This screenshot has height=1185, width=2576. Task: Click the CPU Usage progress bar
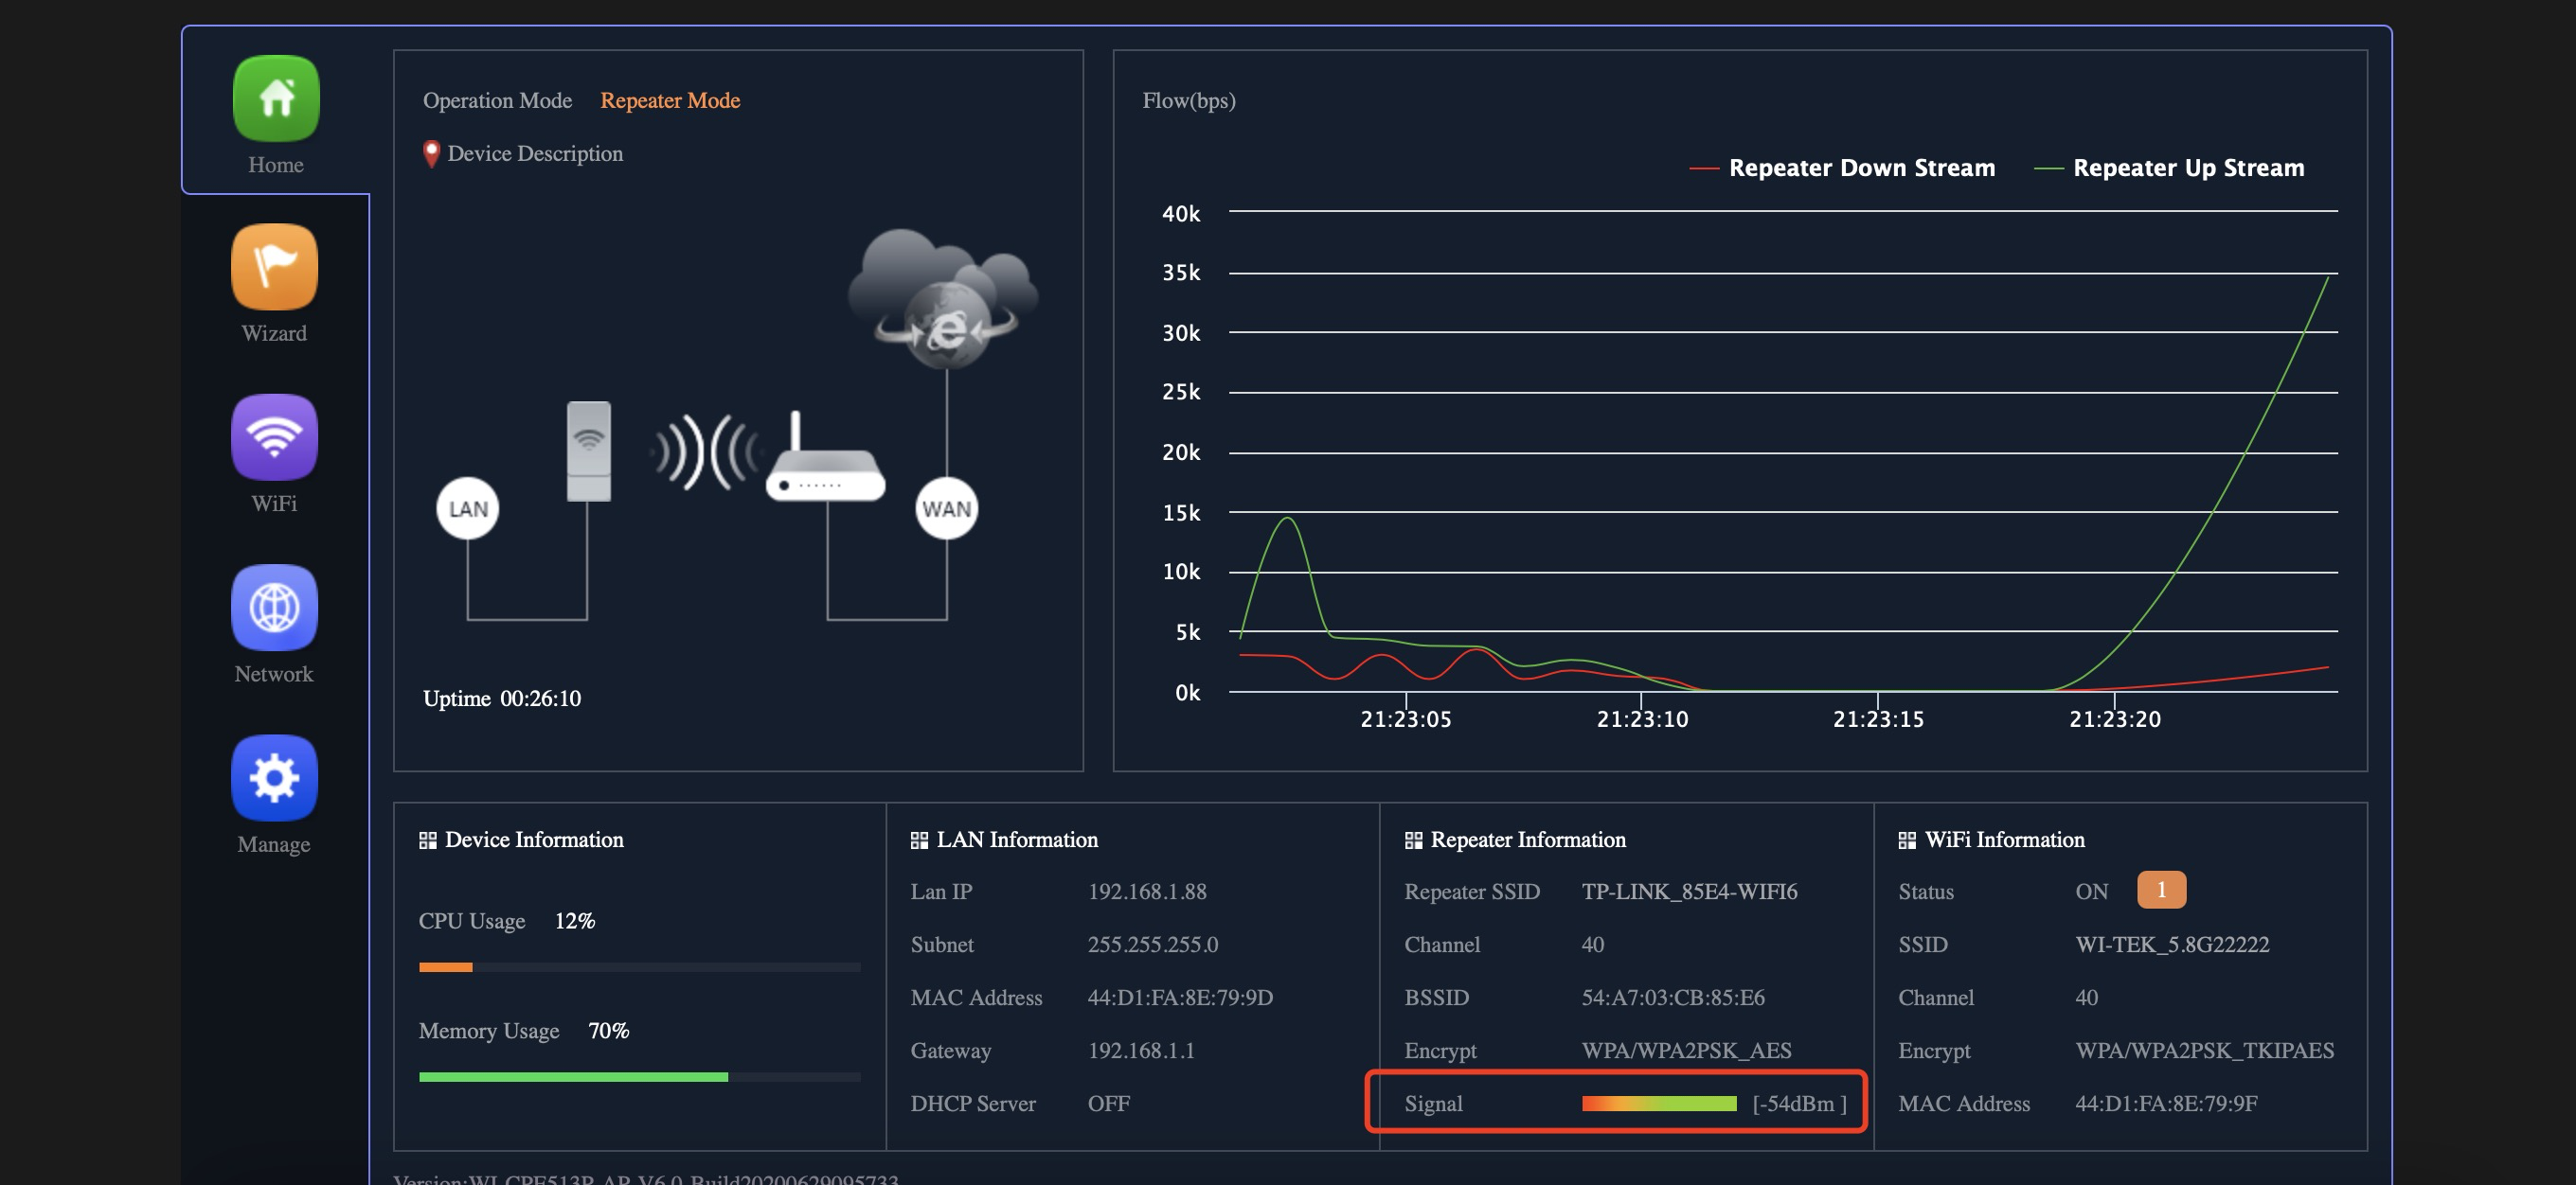click(639, 966)
